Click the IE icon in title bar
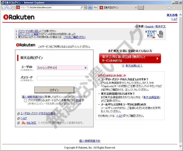The image size is (183, 151). pyautogui.click(x=3, y=3)
